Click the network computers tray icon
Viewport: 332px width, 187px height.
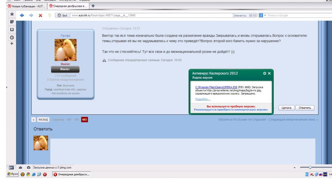[x=316, y=175]
